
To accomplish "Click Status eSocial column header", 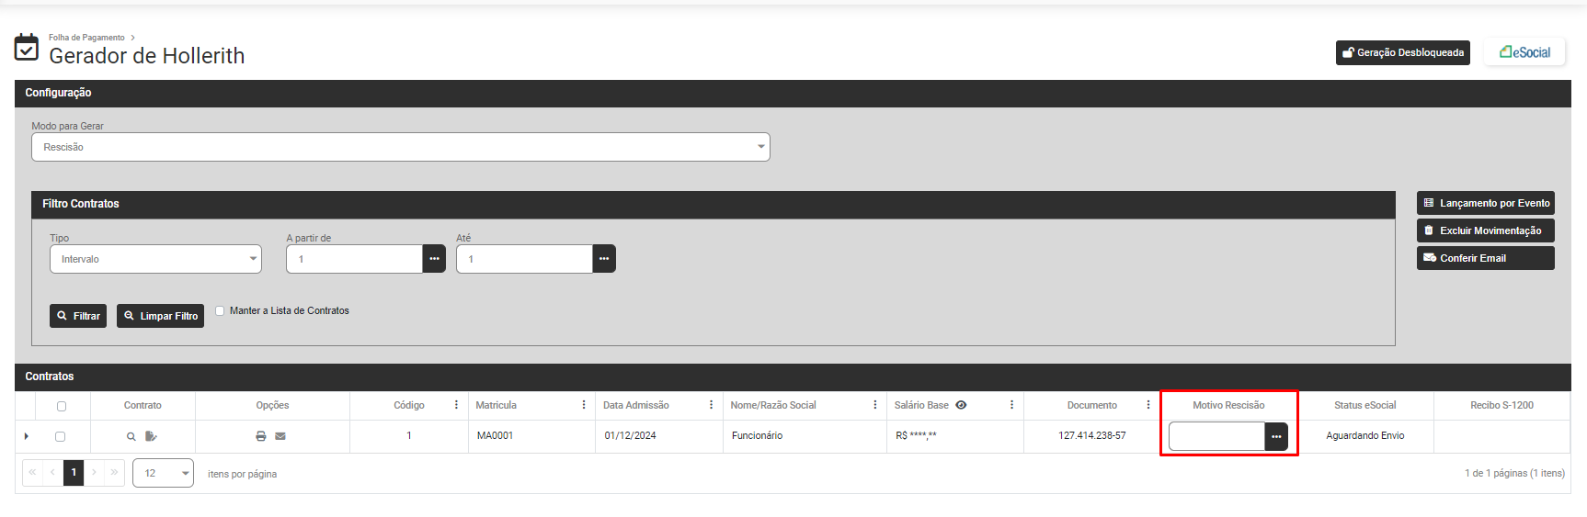I will 1364,405.
